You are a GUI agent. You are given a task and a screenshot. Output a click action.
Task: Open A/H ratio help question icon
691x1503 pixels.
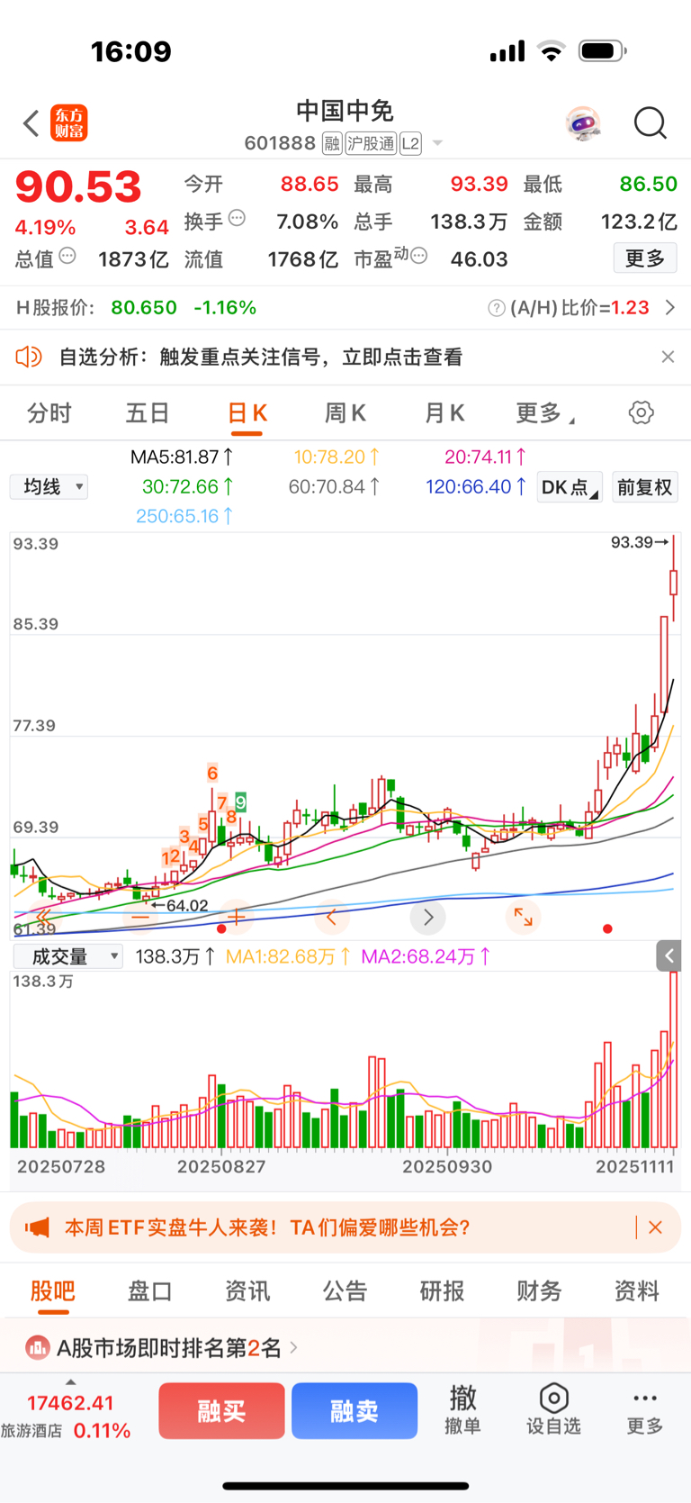[497, 308]
